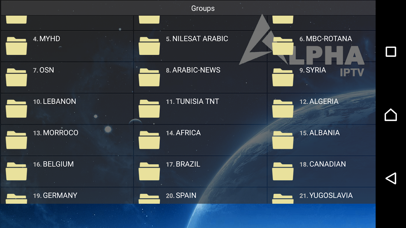Click the YUGOSLAVIA group label

coord(331,196)
